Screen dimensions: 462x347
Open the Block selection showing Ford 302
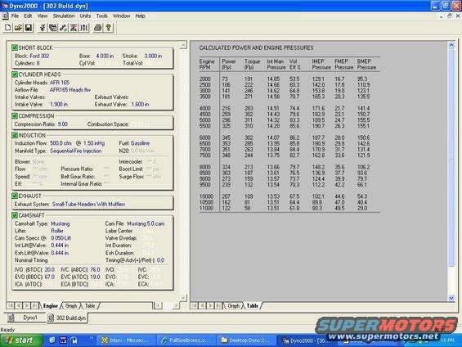(39, 56)
